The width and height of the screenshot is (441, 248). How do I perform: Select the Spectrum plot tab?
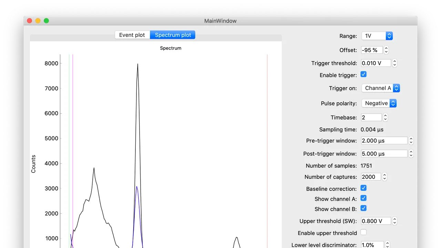(173, 35)
